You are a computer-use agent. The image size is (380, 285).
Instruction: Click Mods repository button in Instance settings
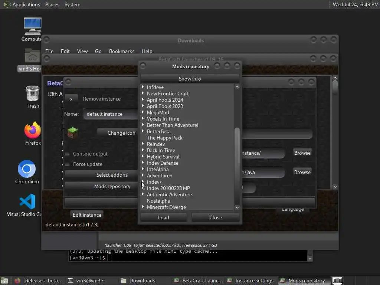(x=101, y=186)
